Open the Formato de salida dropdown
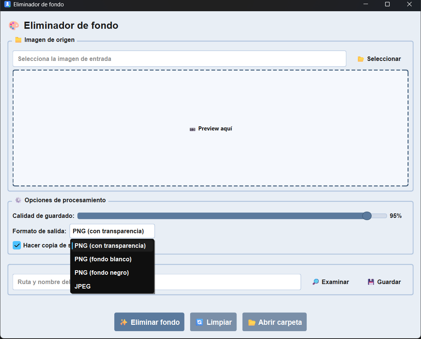The image size is (421, 339). tap(112, 231)
